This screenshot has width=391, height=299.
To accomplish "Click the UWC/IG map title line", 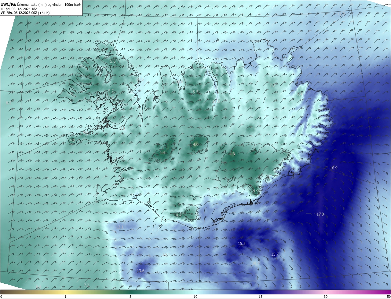I will point(41,4).
